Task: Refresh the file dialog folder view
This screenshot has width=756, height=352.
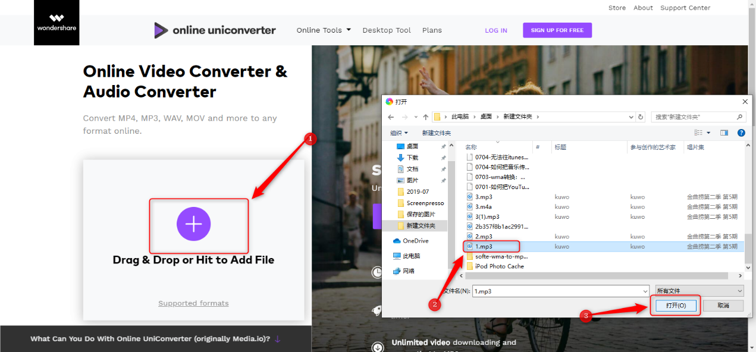Action: coord(641,117)
